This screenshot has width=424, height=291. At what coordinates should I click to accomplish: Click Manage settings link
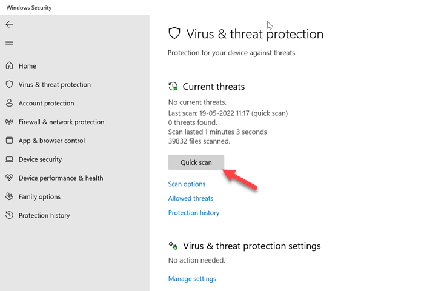pyautogui.click(x=191, y=279)
